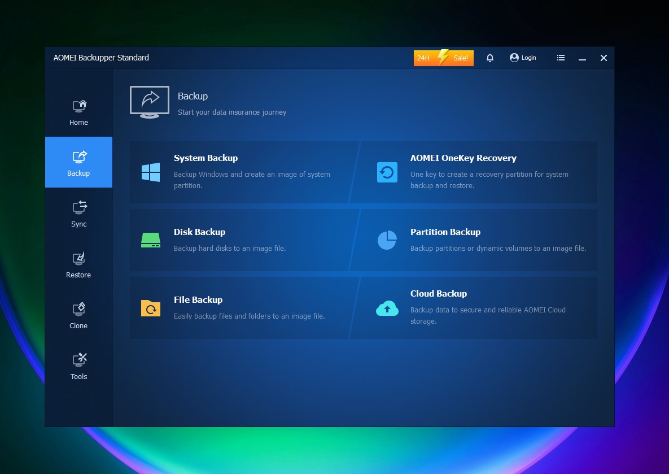Screen dimensions: 669x474
Task: Click the large Backup monitor header icon
Action: click(150, 102)
